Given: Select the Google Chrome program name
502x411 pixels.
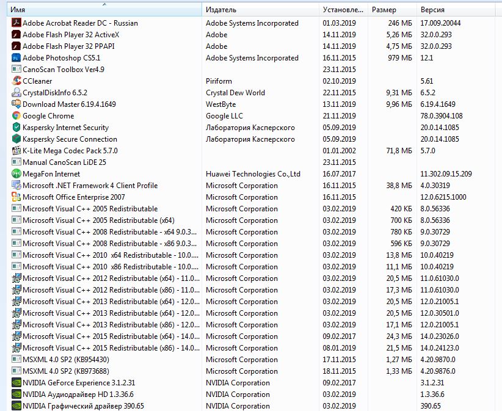Looking at the screenshot, I should 48,116.
